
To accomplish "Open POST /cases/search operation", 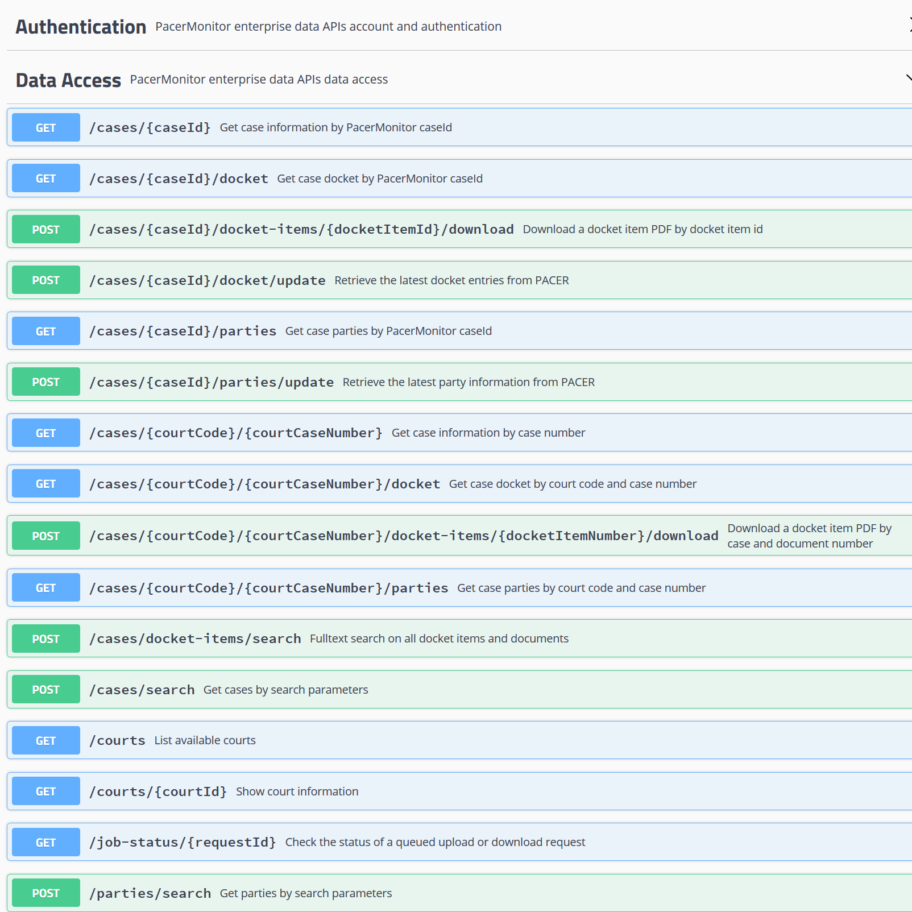I will (x=459, y=690).
